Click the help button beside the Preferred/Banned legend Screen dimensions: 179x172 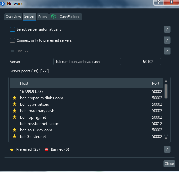coord(167,149)
